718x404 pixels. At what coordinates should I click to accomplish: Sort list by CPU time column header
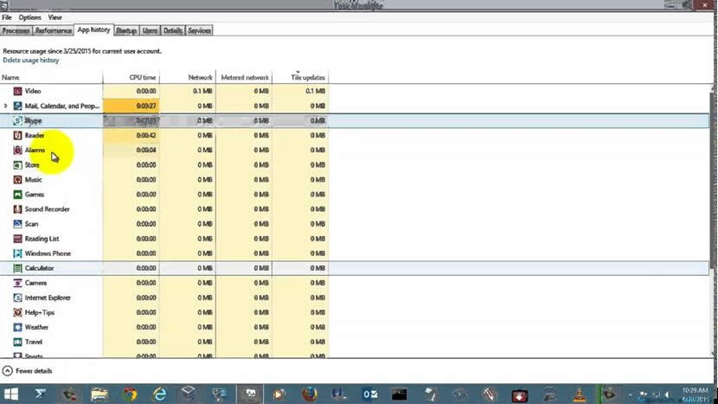(x=143, y=77)
